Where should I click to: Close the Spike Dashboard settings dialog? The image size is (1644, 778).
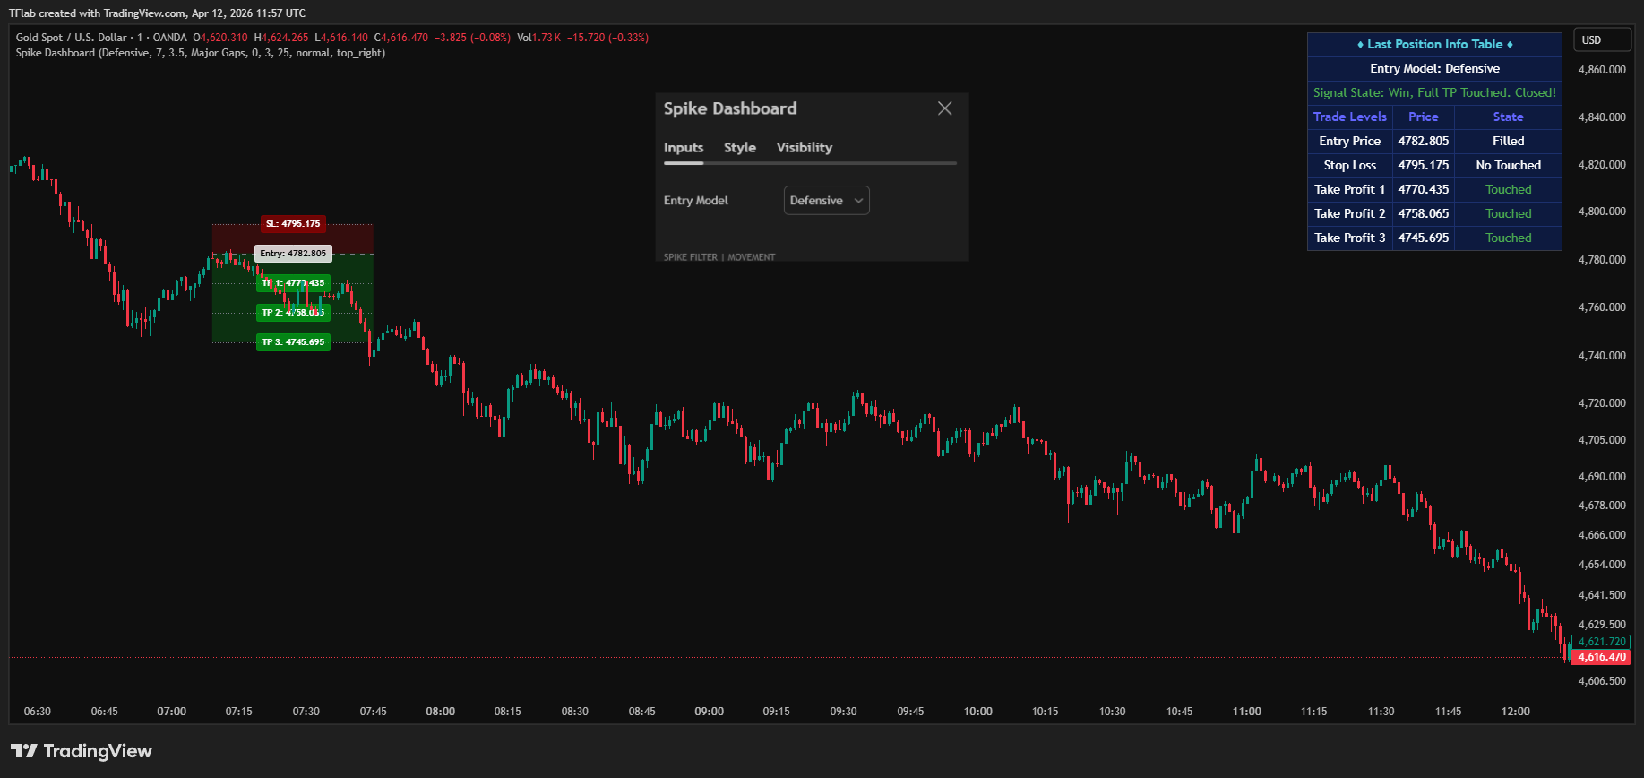[x=944, y=108]
